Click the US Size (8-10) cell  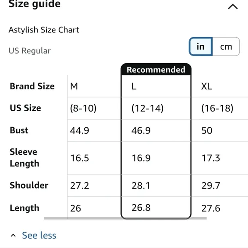[83, 108]
